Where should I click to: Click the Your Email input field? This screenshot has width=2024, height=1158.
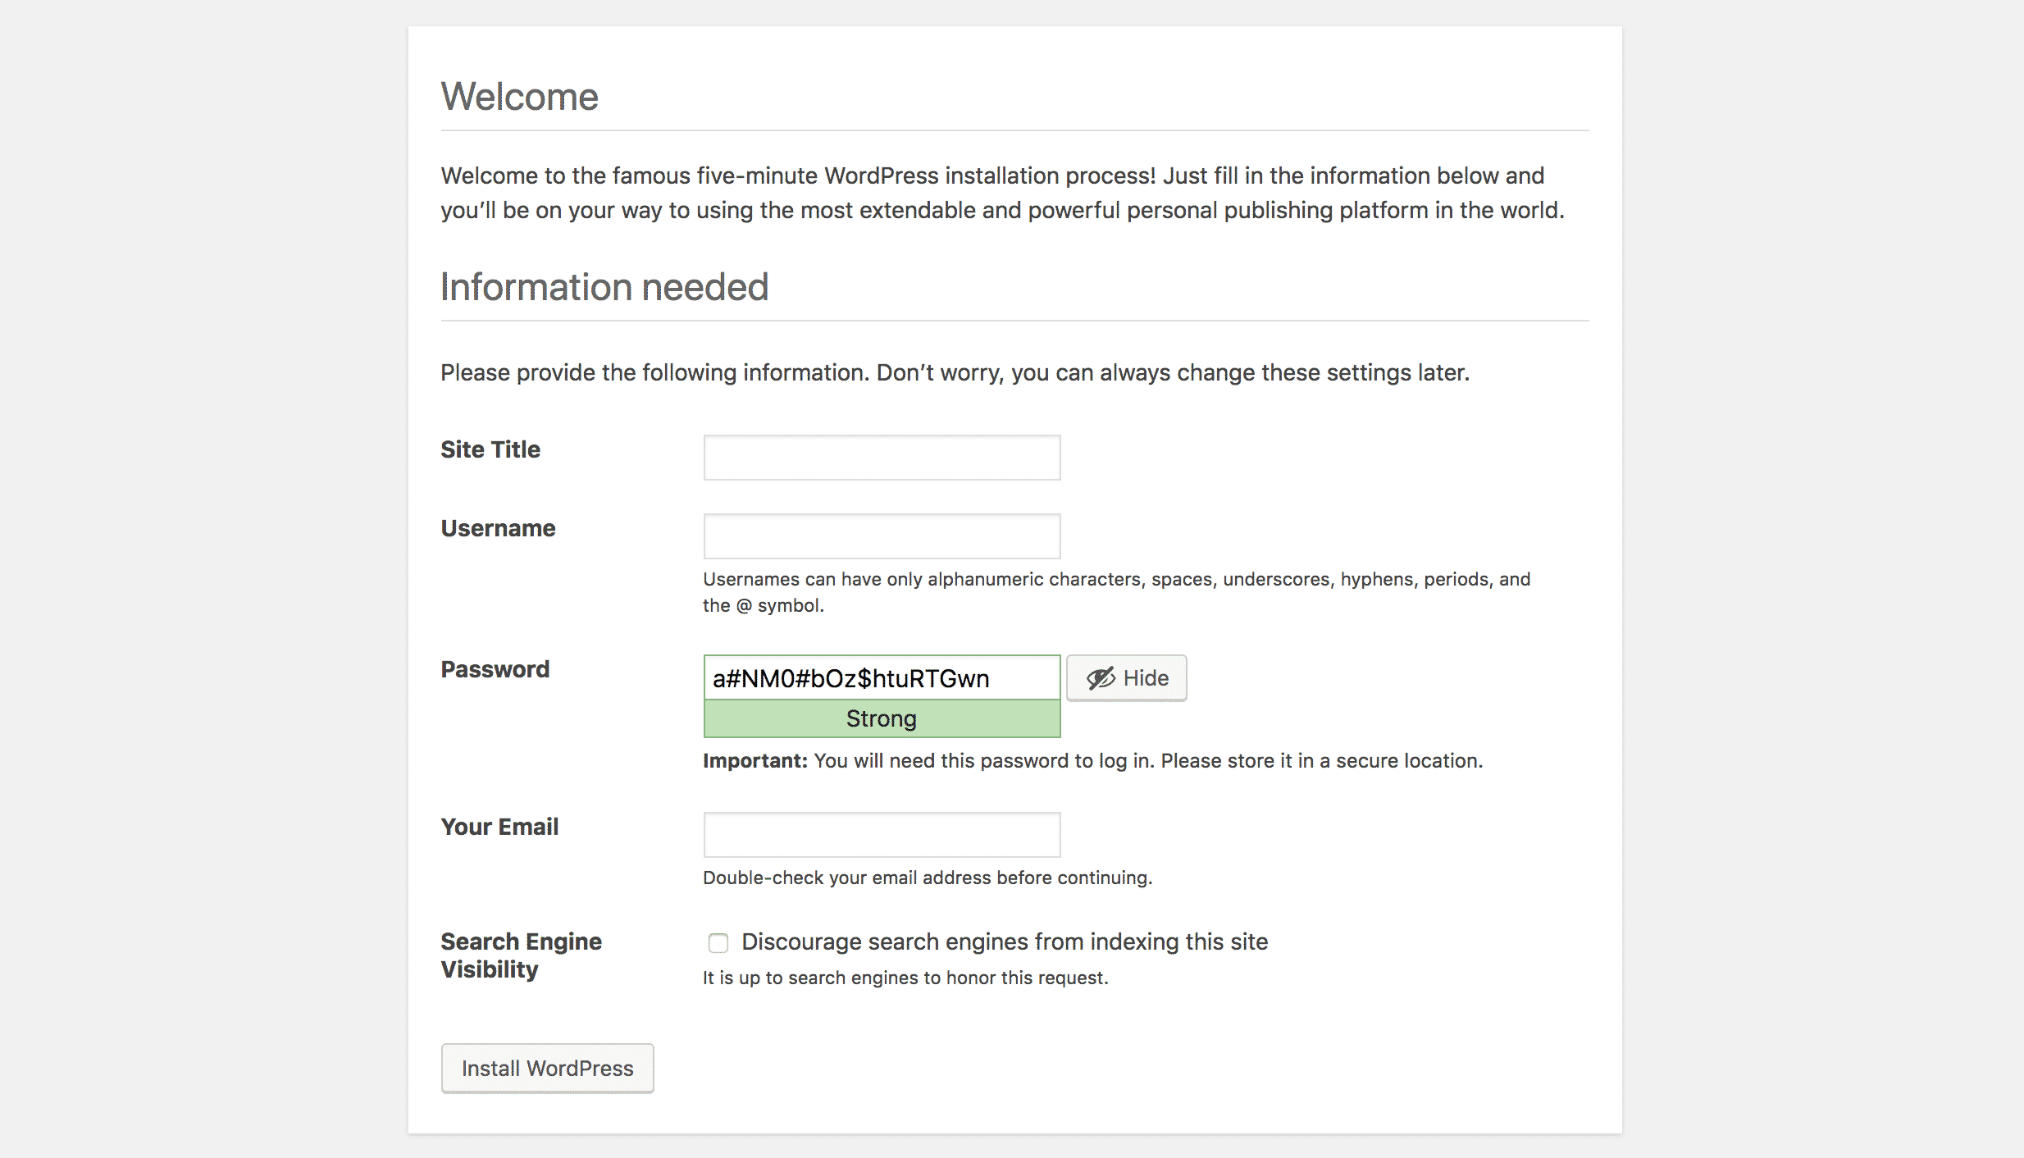(882, 835)
